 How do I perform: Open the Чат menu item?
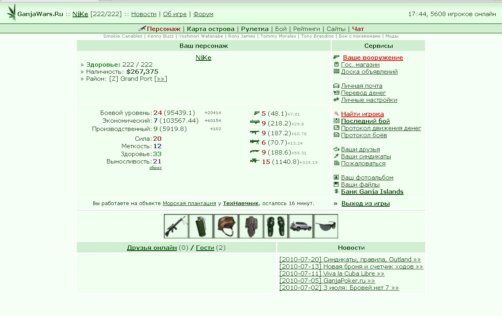tap(358, 29)
